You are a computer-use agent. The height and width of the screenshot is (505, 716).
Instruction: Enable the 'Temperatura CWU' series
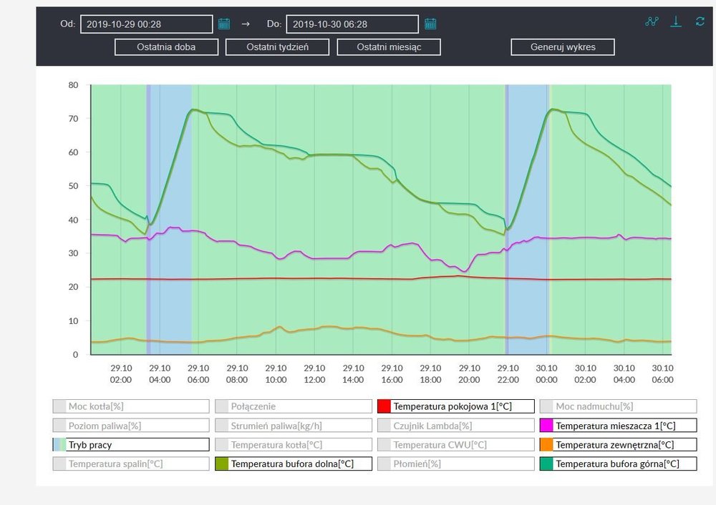(456, 444)
